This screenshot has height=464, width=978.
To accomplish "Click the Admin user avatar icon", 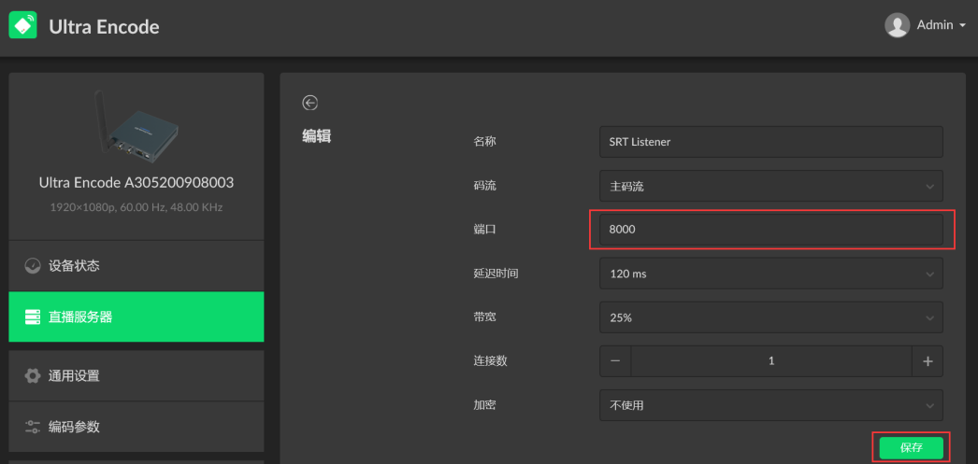I will tap(897, 25).
